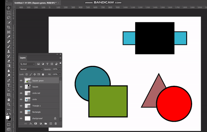Screen dimensions: 207x132
Task: Select the Gradient tool
Action: click(x=9, y=66)
